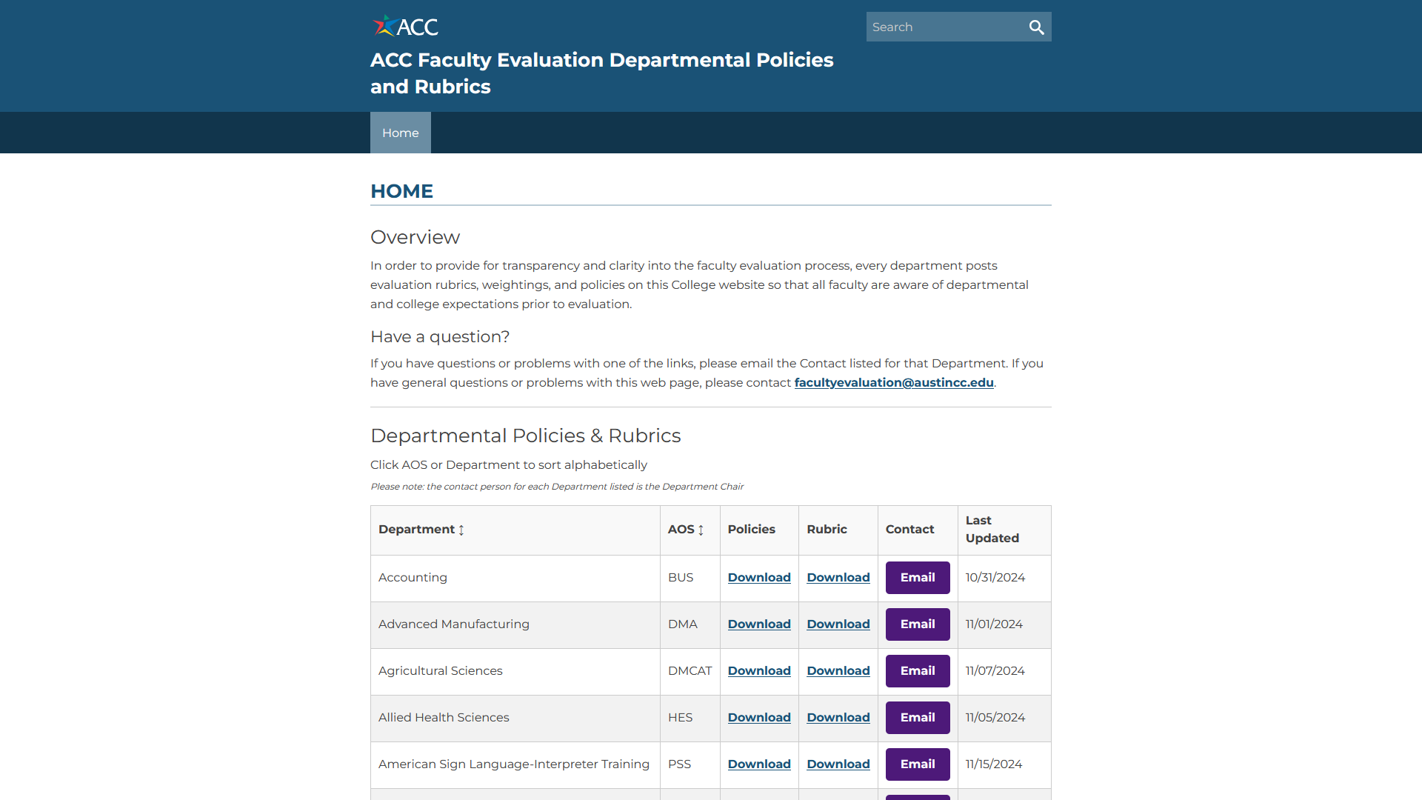Viewport: 1422px width, 800px height.
Task: Download Agricultural Sciences rubric
Action: point(838,671)
